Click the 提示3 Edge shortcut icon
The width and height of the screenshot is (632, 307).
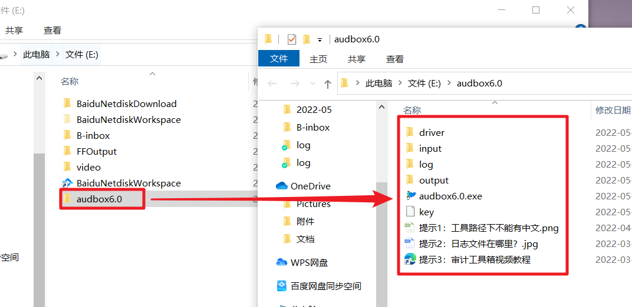pyautogui.click(x=410, y=259)
